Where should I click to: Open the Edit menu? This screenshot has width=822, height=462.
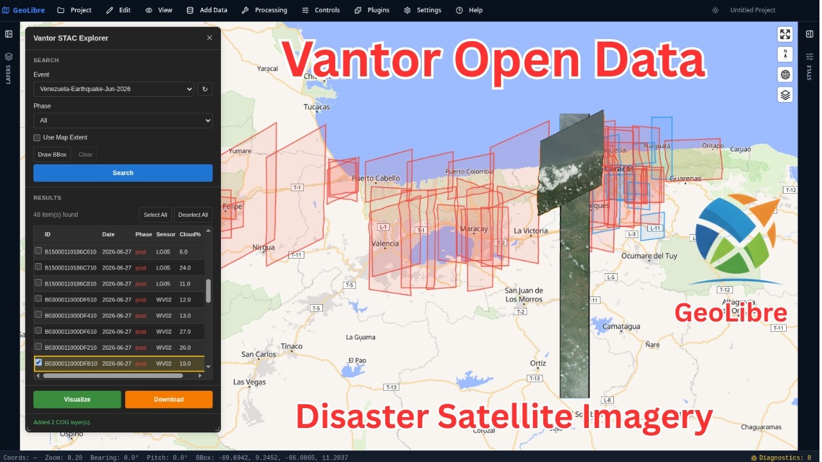coord(118,10)
